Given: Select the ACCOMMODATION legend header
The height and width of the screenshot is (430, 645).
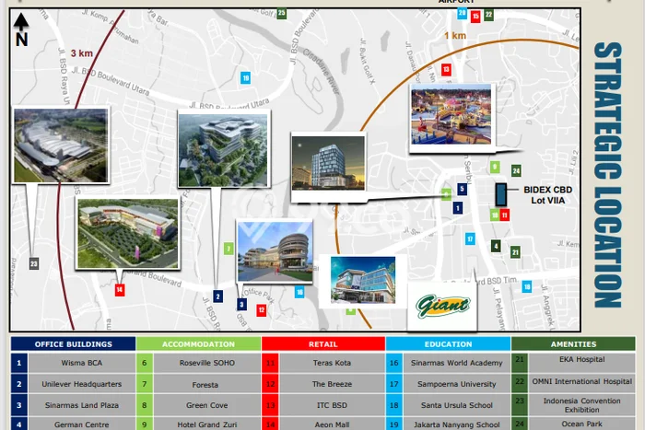Looking at the screenshot, I should tap(198, 344).
